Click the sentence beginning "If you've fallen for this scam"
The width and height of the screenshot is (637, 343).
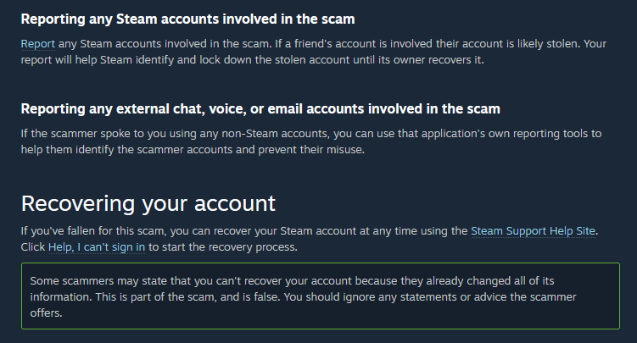(x=309, y=231)
